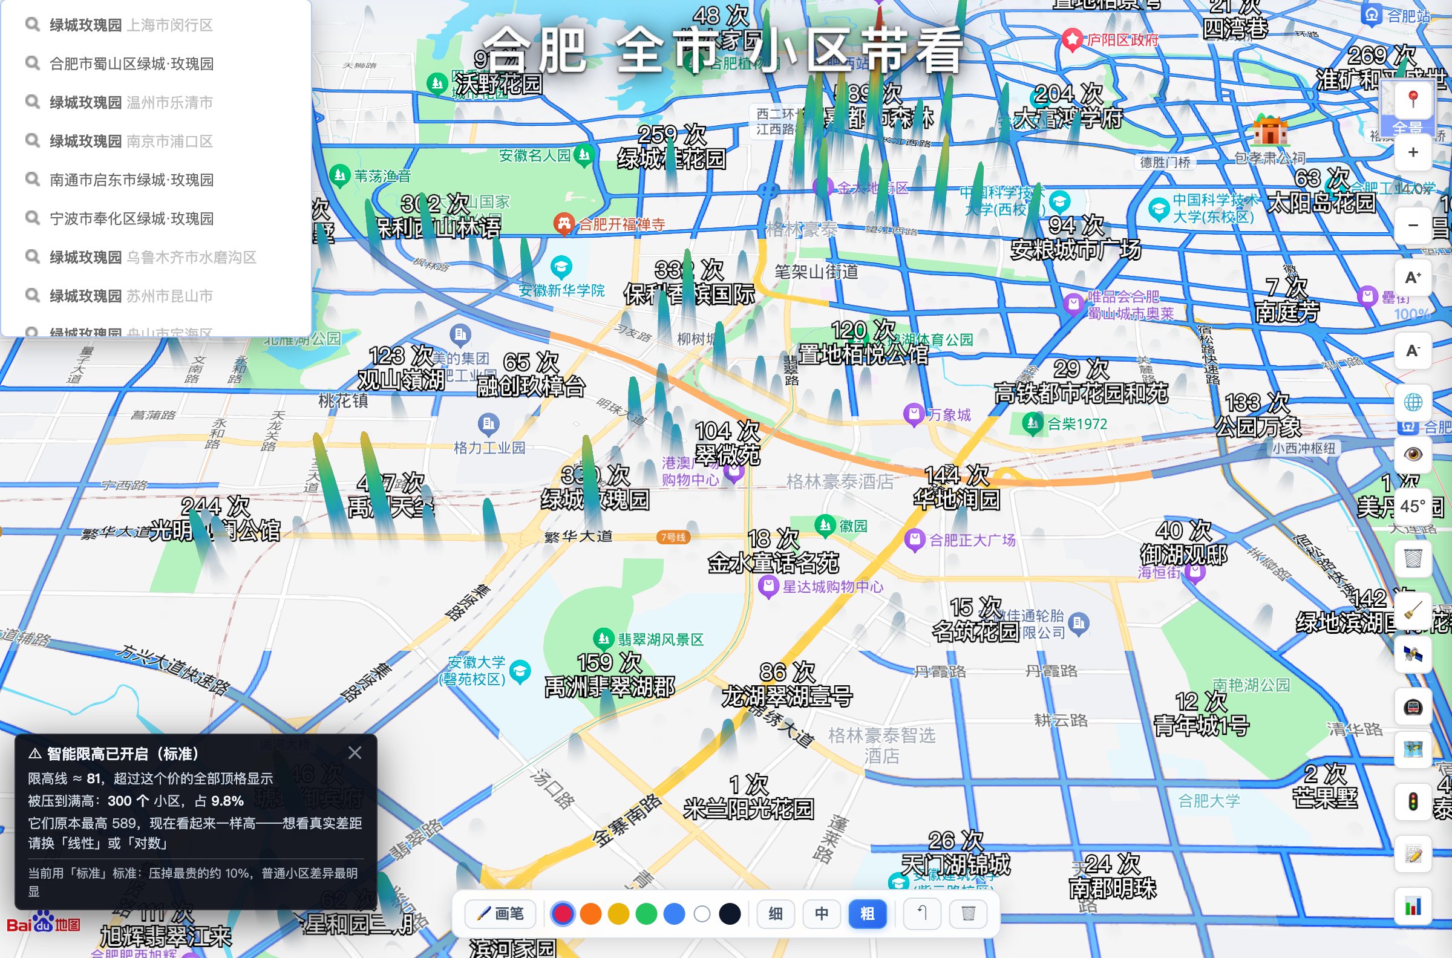Click the 翡翠湖风景区 park marker

click(x=603, y=639)
